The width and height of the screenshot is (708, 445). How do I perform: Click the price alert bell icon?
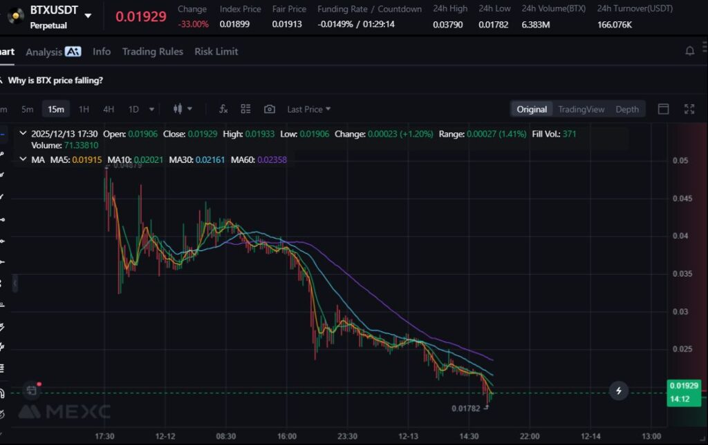coord(689,51)
